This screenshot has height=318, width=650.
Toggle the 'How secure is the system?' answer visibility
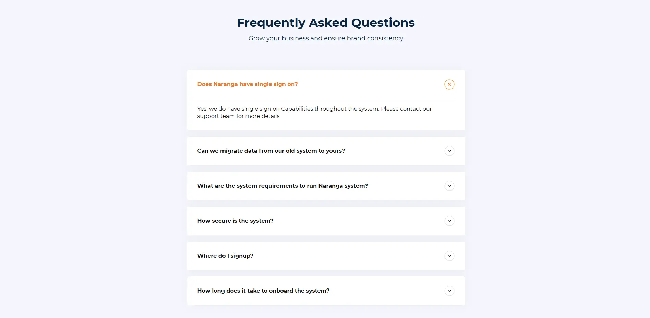pos(235,221)
